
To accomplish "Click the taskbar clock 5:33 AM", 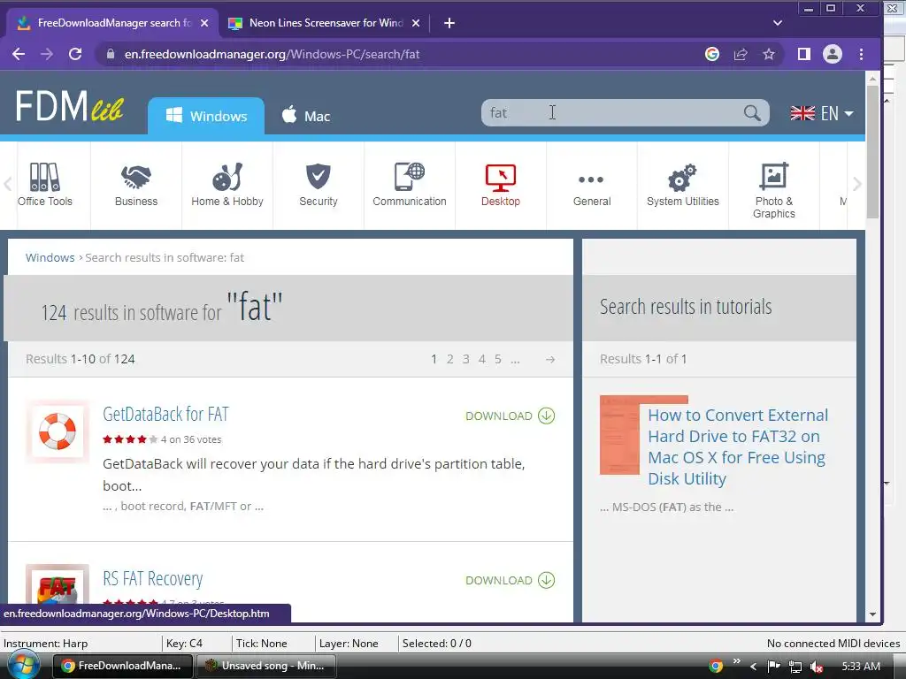I will coord(861,667).
